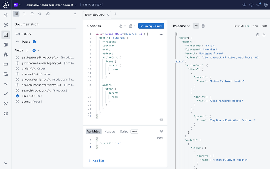Open the Checks checkmark icon in sidebar
Image resolution: width=270 pixels, height=169 pixels.
click(x=6, y=94)
